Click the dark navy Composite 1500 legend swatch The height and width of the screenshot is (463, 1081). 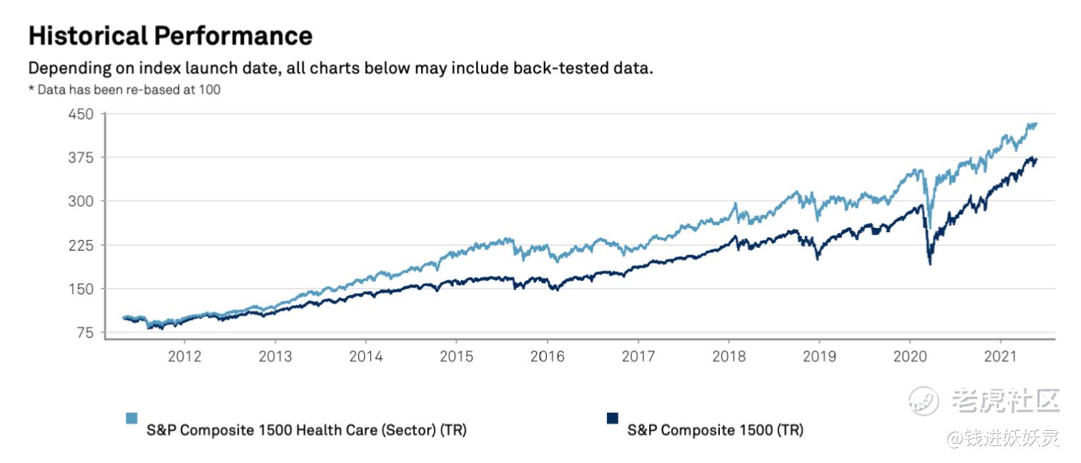click(612, 418)
